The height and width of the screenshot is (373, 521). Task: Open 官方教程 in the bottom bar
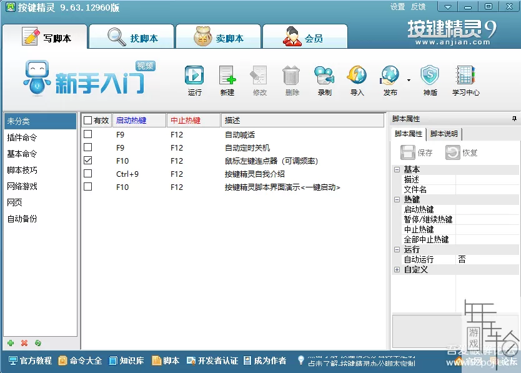[x=30, y=361]
